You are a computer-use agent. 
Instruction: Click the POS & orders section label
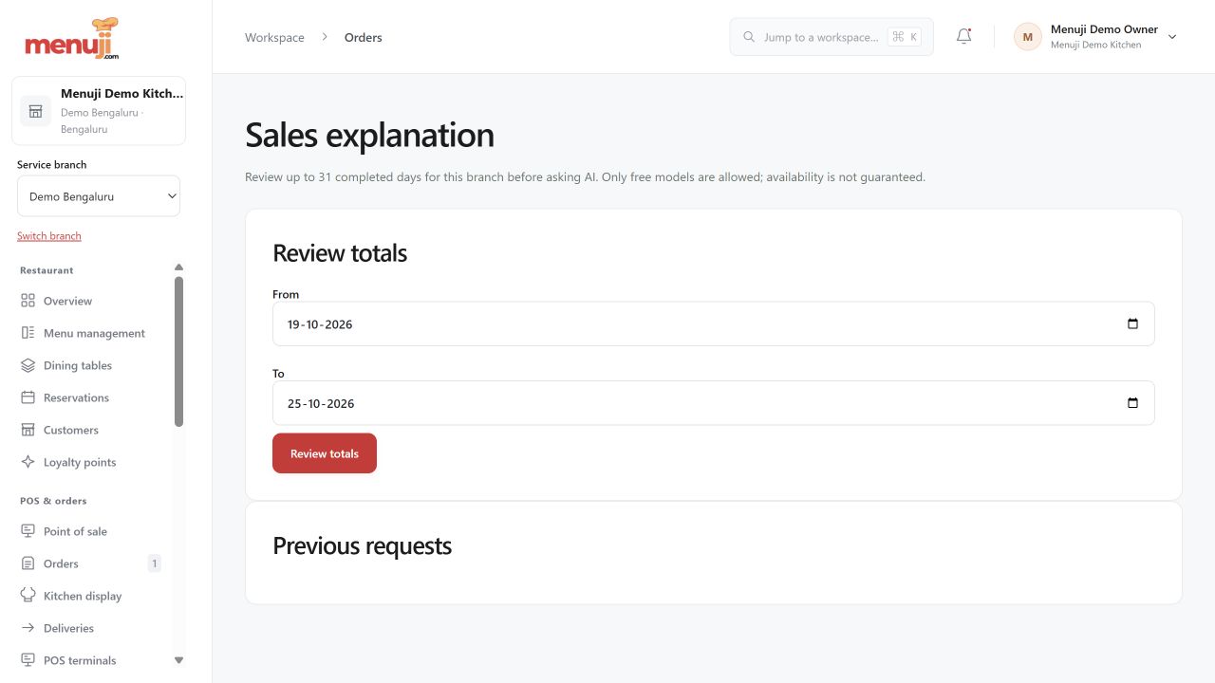coord(53,501)
